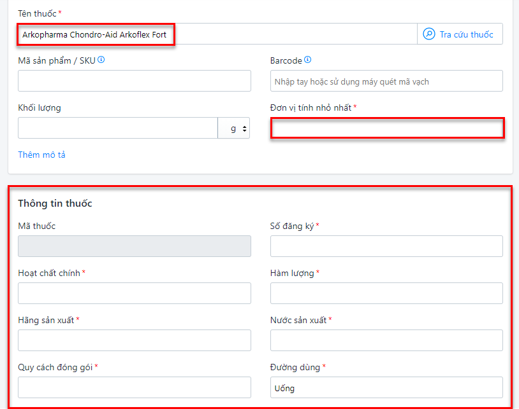Image resolution: width=519 pixels, height=409 pixels.
Task: Click the Thông tin thuốc section heading
Action: point(55,204)
